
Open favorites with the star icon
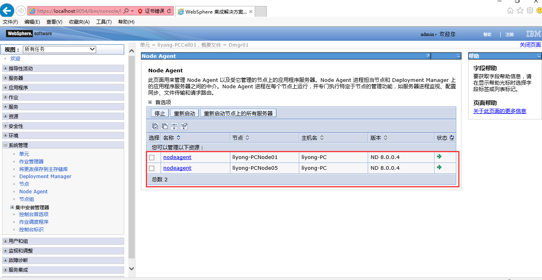click(520, 11)
